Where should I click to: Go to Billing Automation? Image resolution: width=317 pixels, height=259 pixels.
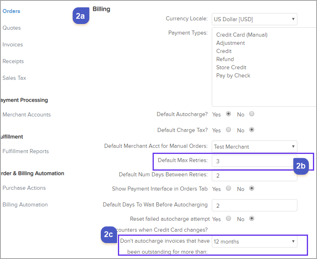[25, 204]
